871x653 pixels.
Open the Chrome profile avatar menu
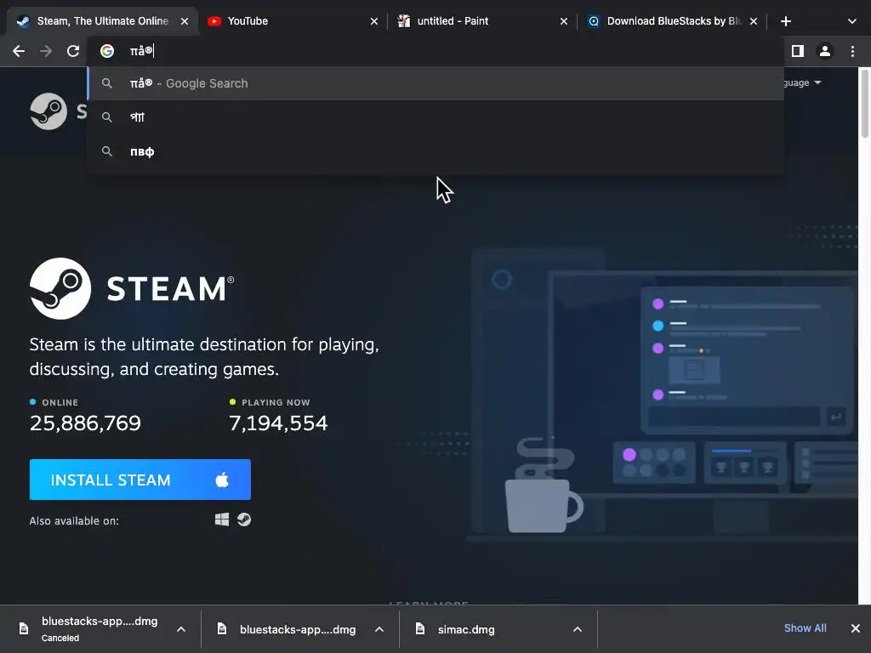[x=825, y=51]
